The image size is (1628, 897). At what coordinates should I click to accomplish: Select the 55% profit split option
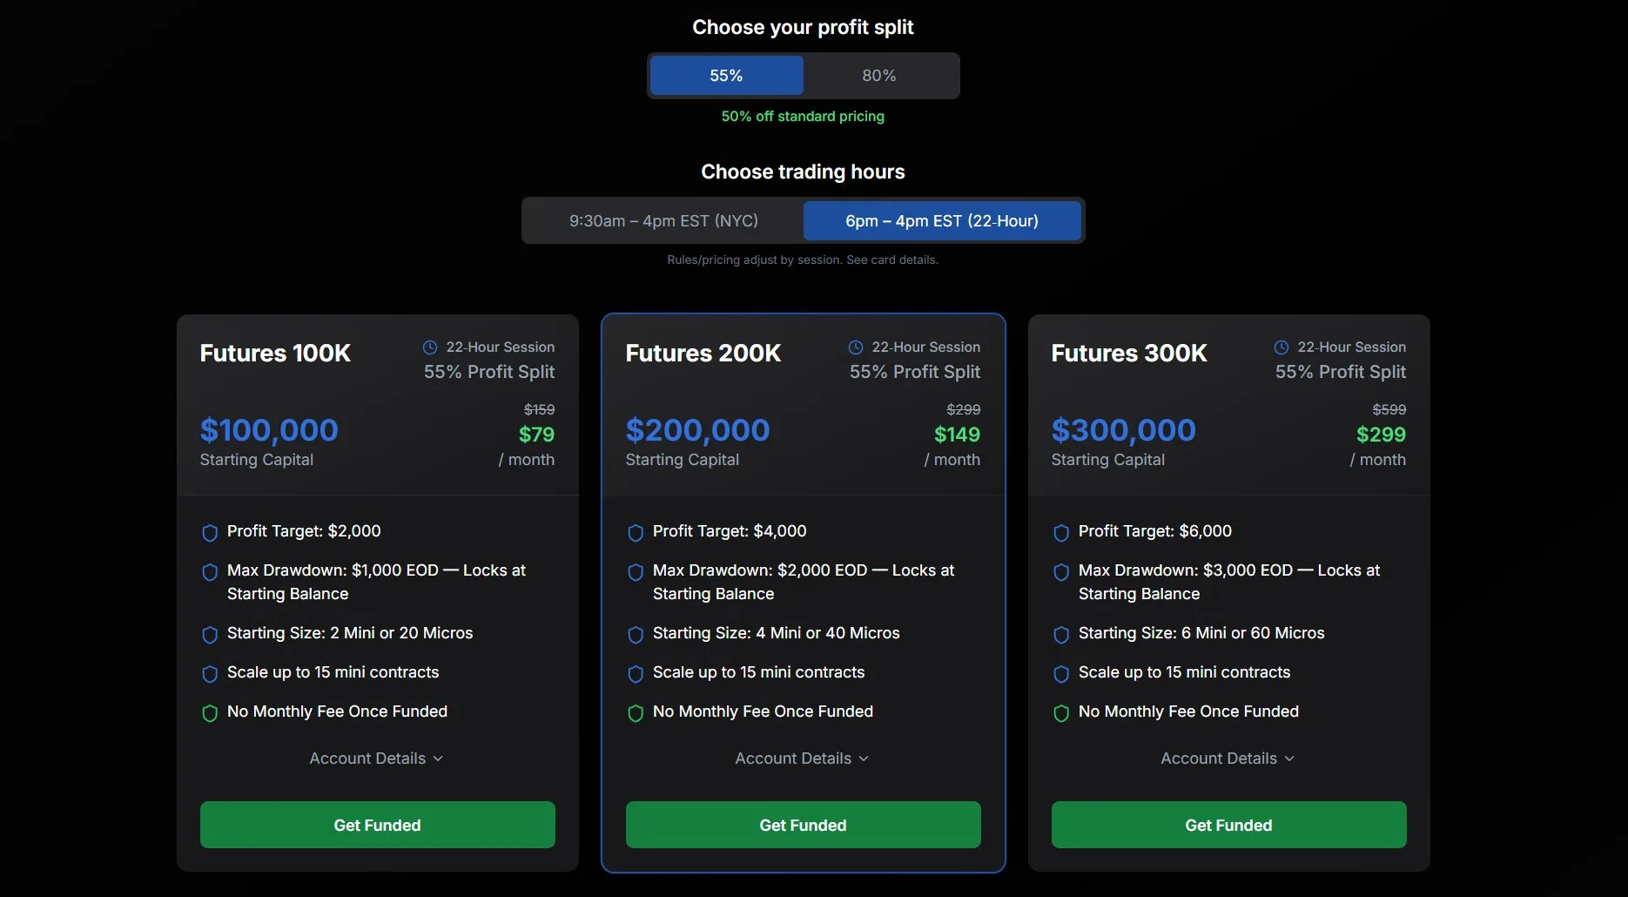(x=726, y=76)
